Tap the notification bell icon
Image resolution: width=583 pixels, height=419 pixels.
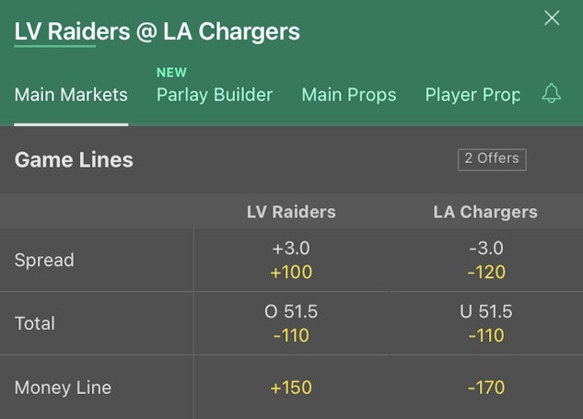pos(551,93)
